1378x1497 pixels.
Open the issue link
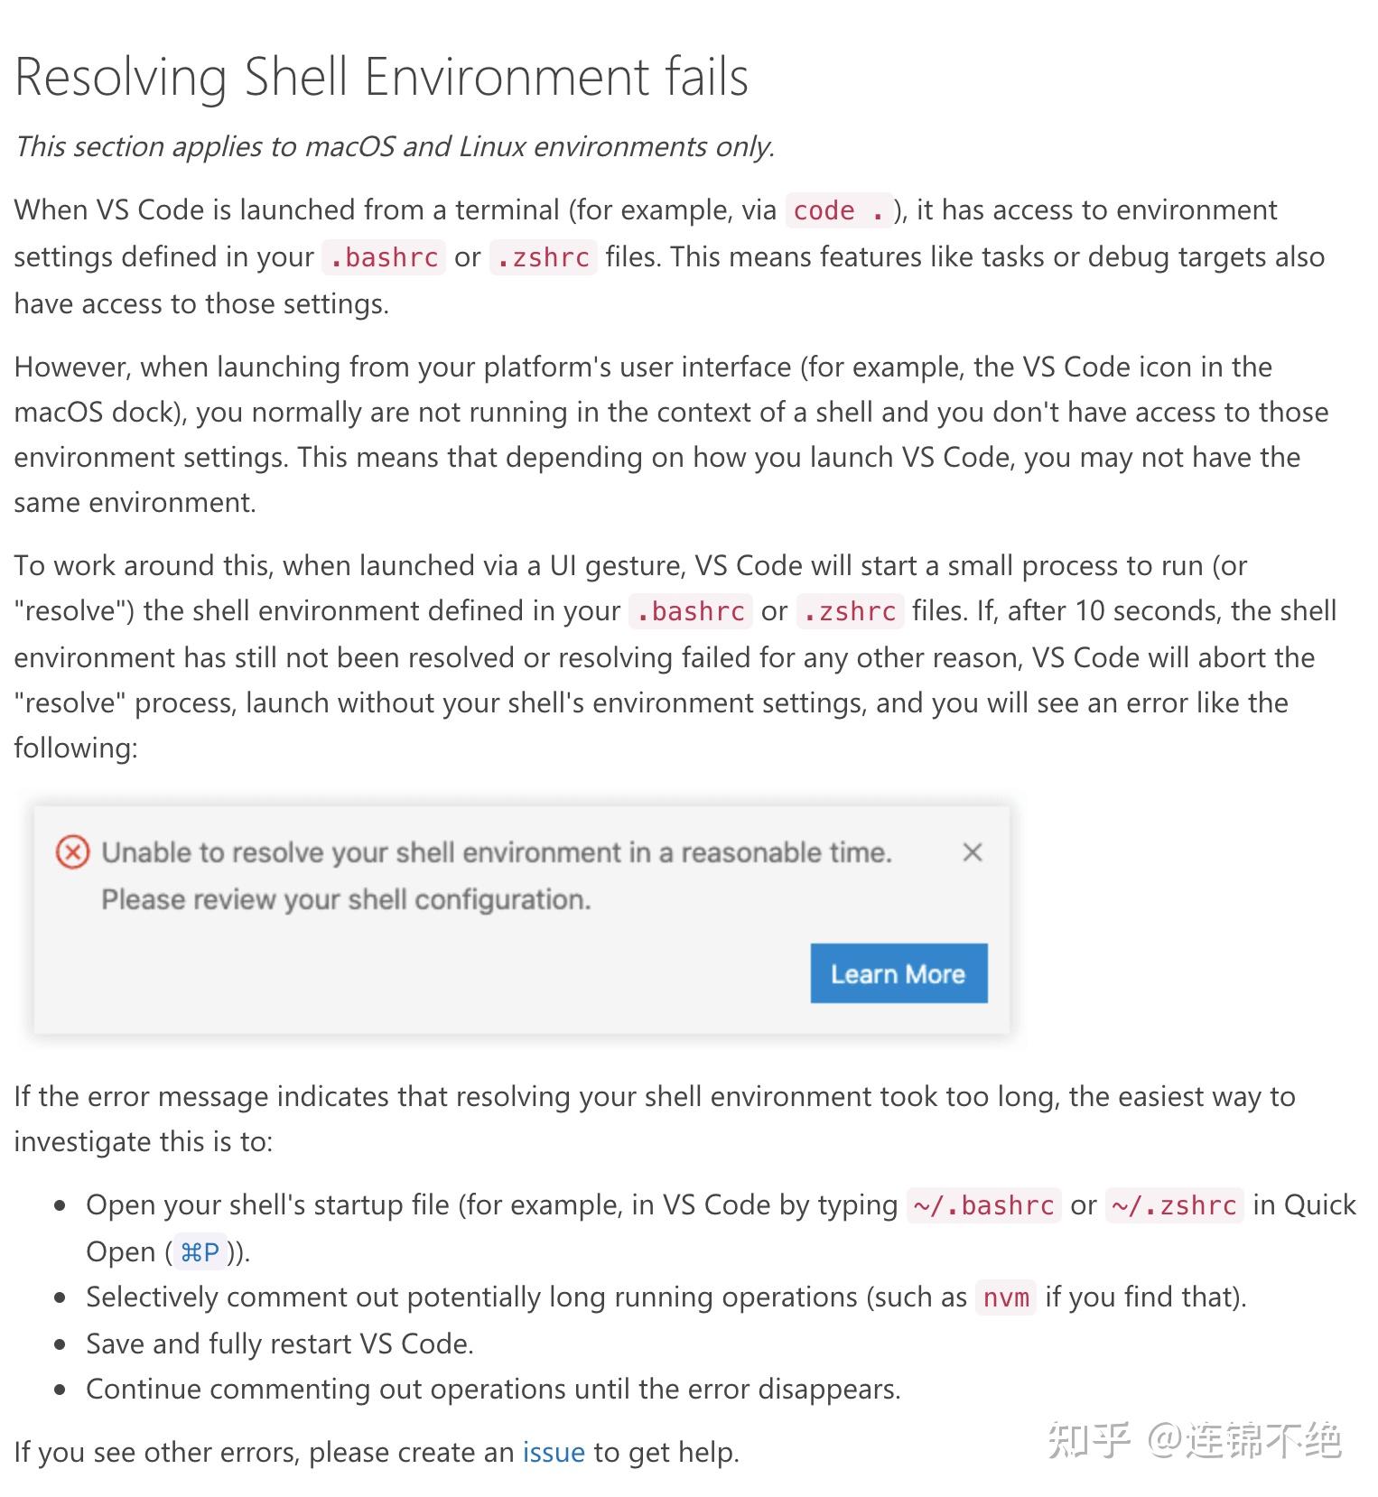pyautogui.click(x=554, y=1452)
